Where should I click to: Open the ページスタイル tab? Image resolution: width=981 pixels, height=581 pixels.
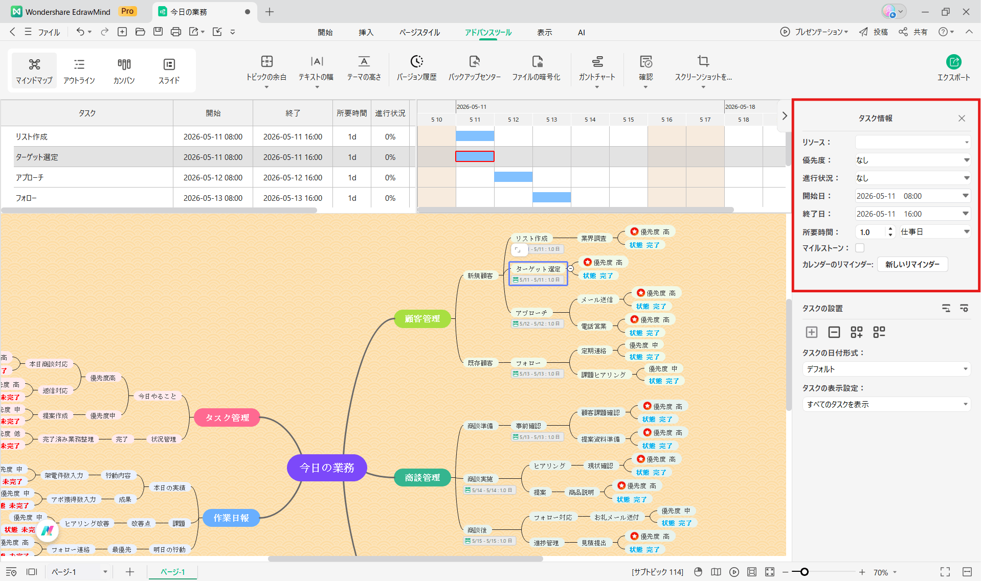coord(419,32)
